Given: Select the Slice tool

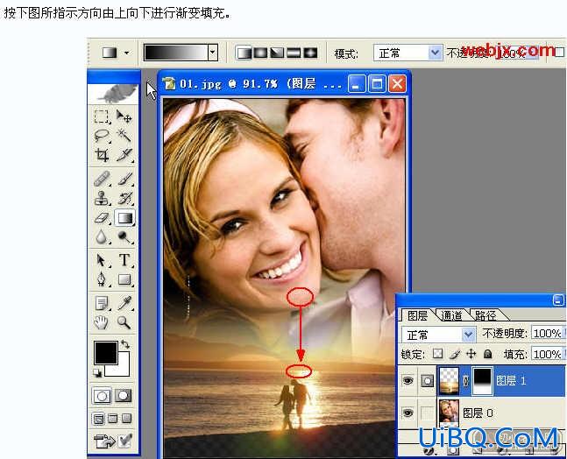Looking at the screenshot, I should pos(124,155).
